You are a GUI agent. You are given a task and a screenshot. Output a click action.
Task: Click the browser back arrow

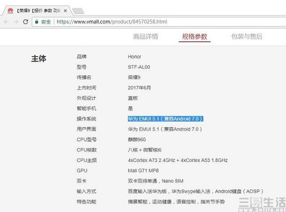click(6, 22)
